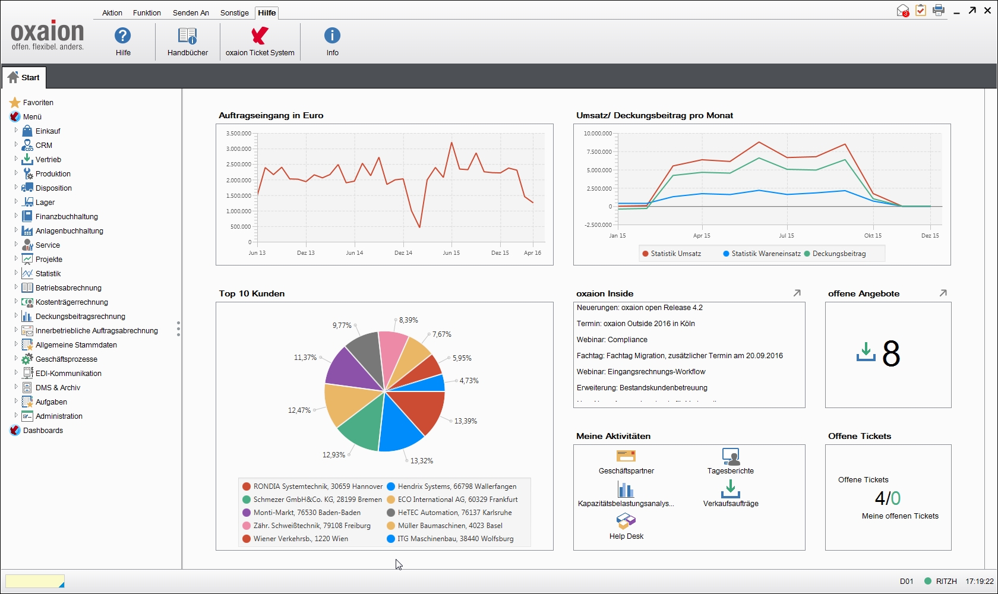Open offene Angebote via its arrow link
The image size is (998, 594).
tap(943, 293)
